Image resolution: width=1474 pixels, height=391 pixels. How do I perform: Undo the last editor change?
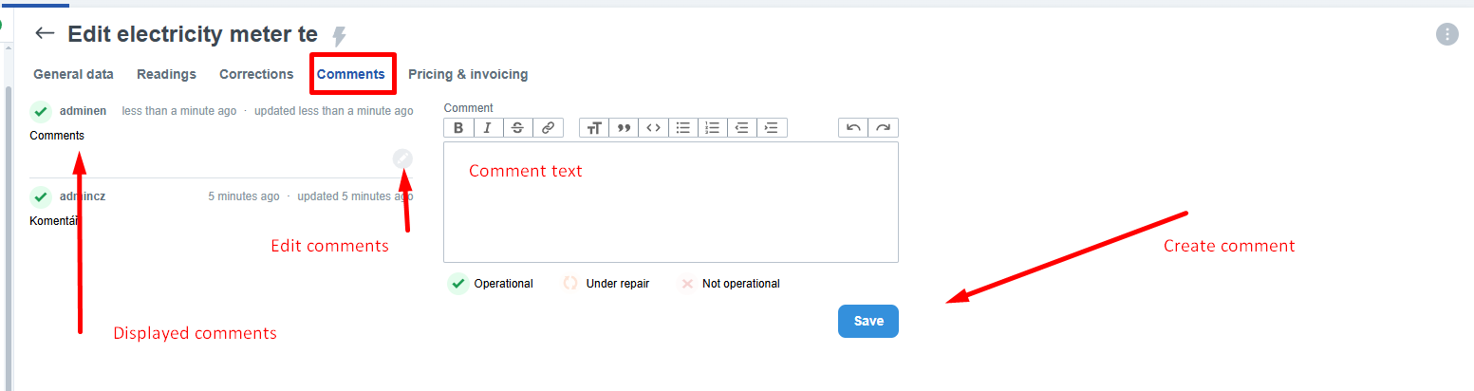click(x=853, y=128)
